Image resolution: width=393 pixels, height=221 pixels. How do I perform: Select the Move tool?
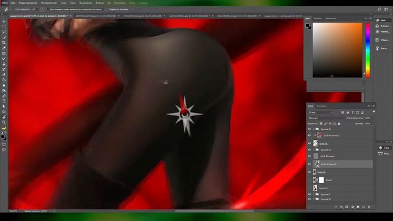point(4,21)
